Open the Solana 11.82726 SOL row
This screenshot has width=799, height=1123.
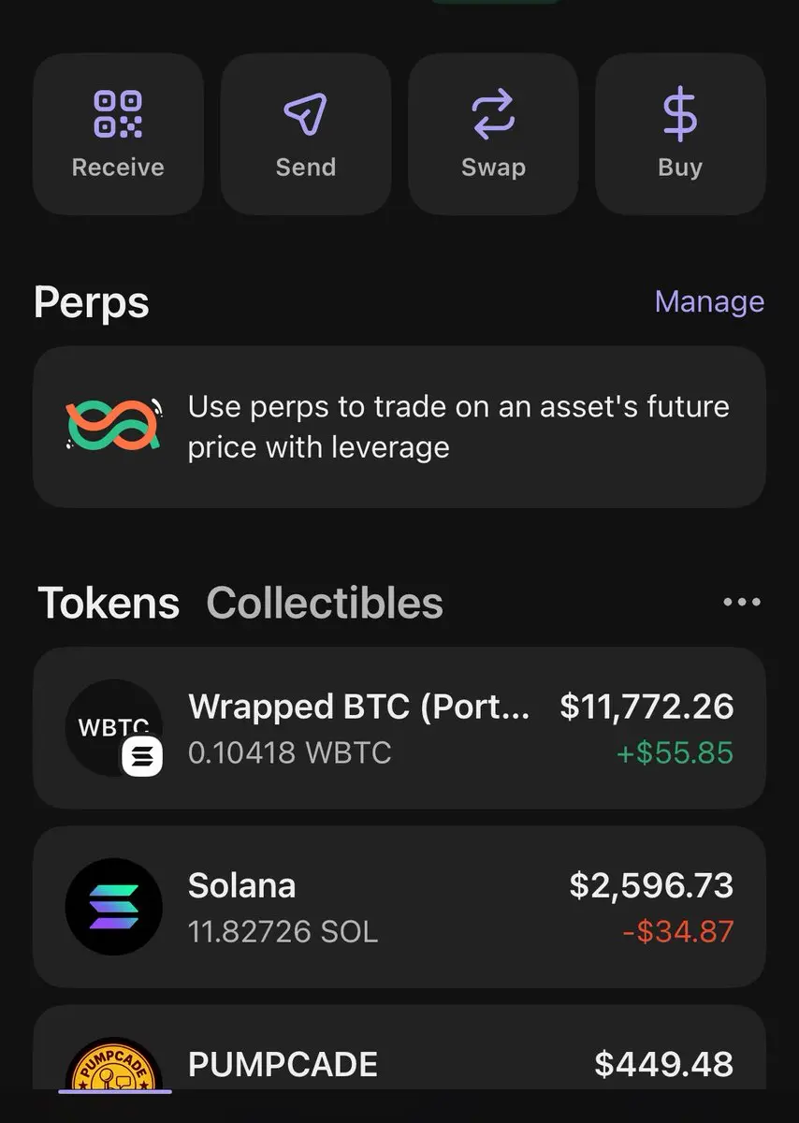(399, 907)
